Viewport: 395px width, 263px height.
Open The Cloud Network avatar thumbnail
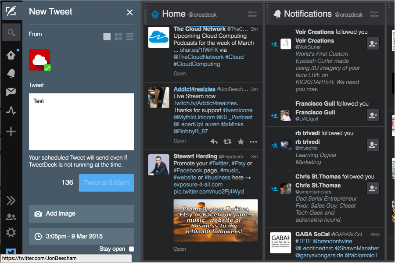pyautogui.click(x=159, y=37)
